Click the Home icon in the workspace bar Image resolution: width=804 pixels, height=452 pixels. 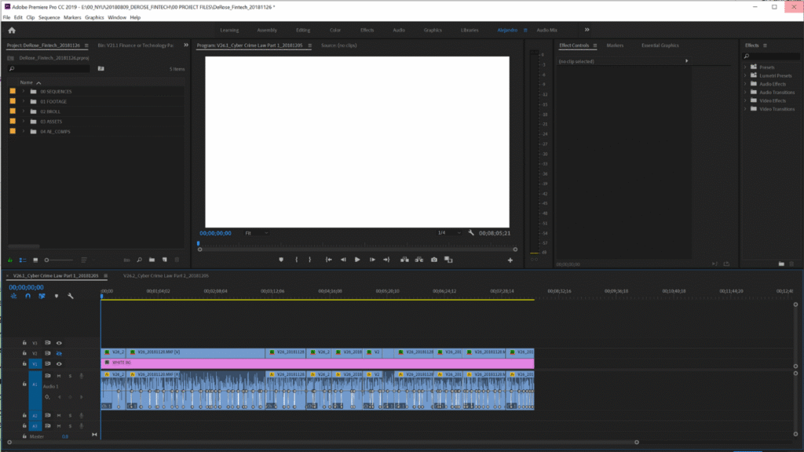[12, 31]
